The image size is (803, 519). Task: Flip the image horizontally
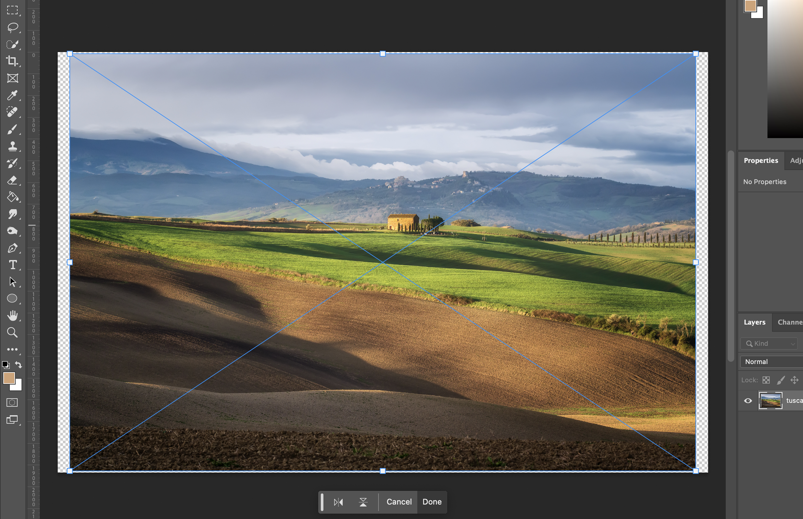338,502
